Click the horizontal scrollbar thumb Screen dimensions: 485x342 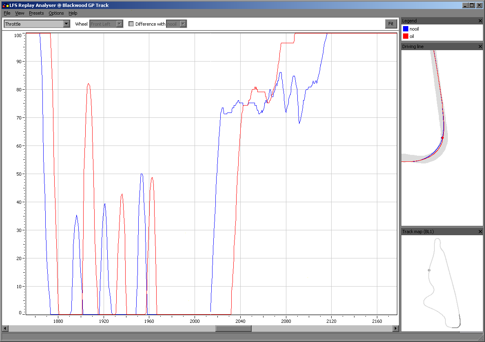[234, 329]
